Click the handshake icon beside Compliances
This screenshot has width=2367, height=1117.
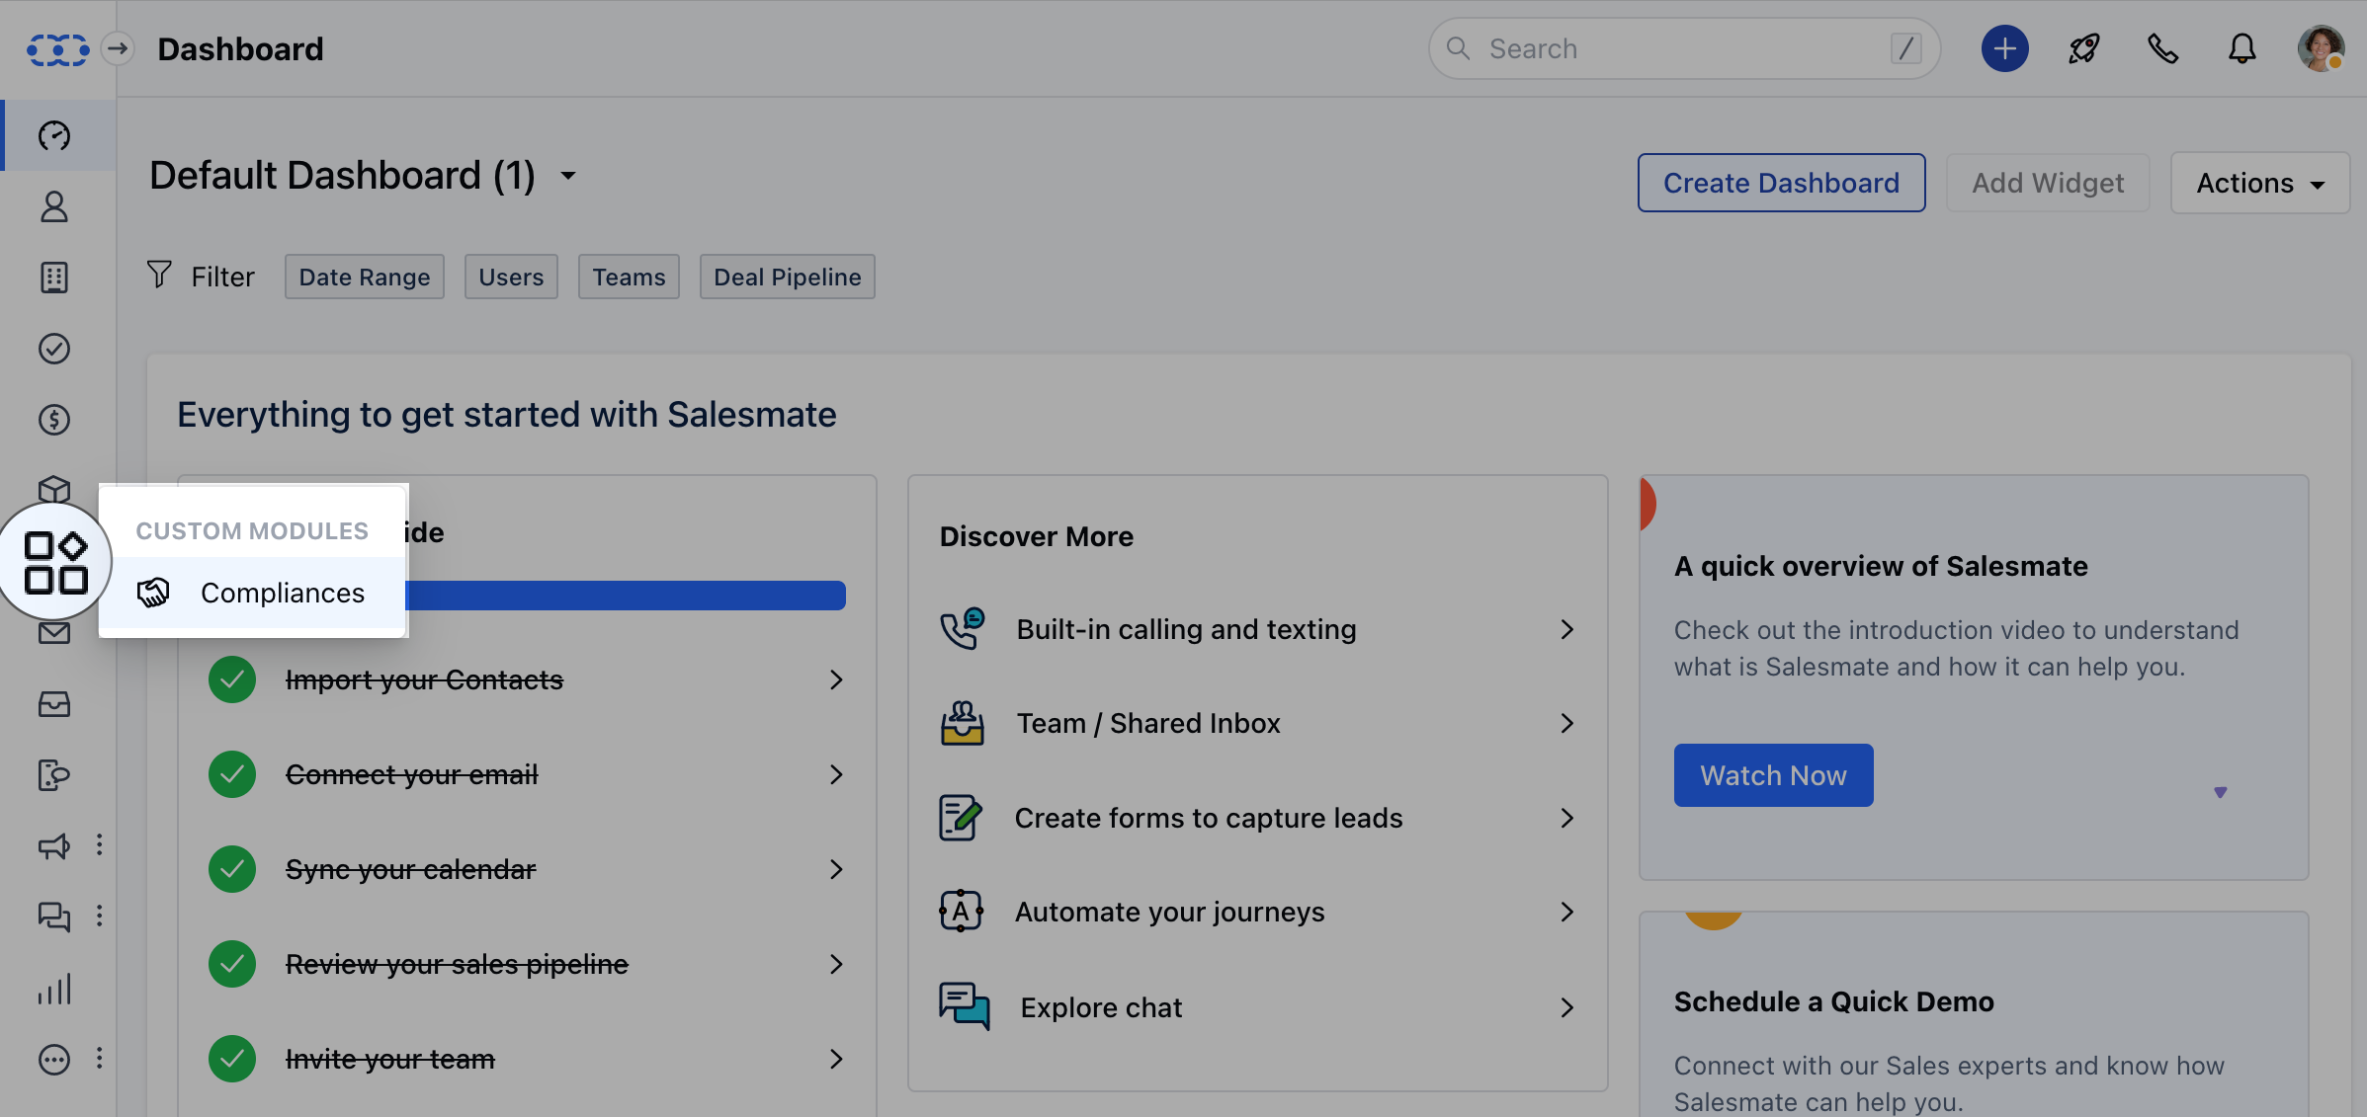(153, 593)
